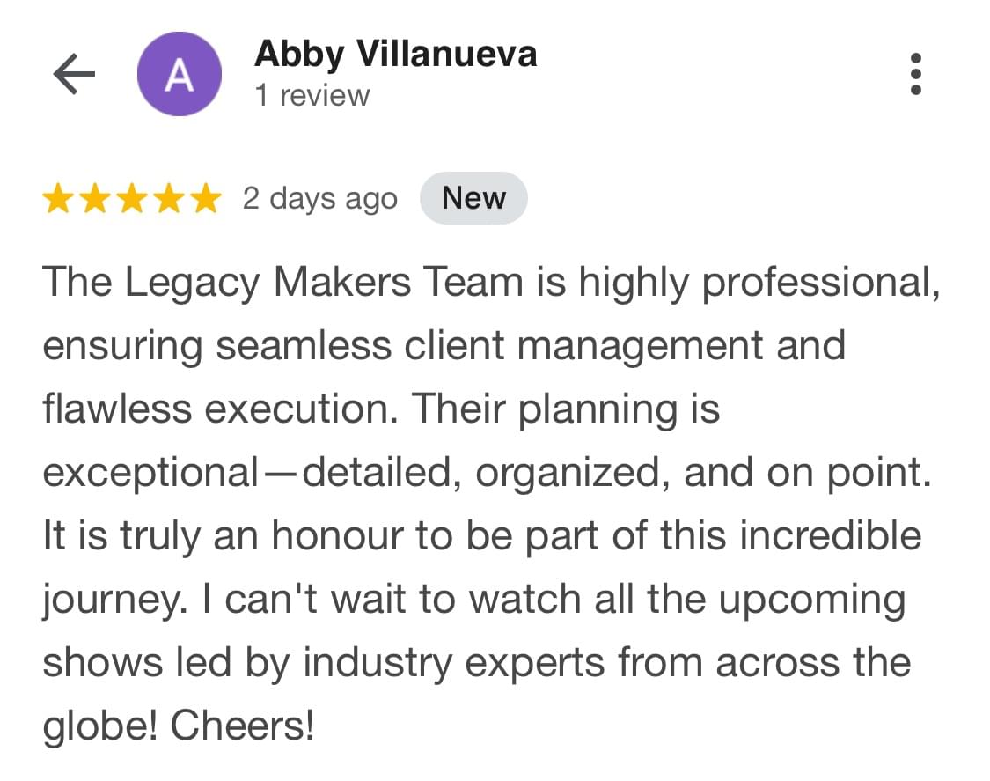Select the first yellow star

click(58, 198)
